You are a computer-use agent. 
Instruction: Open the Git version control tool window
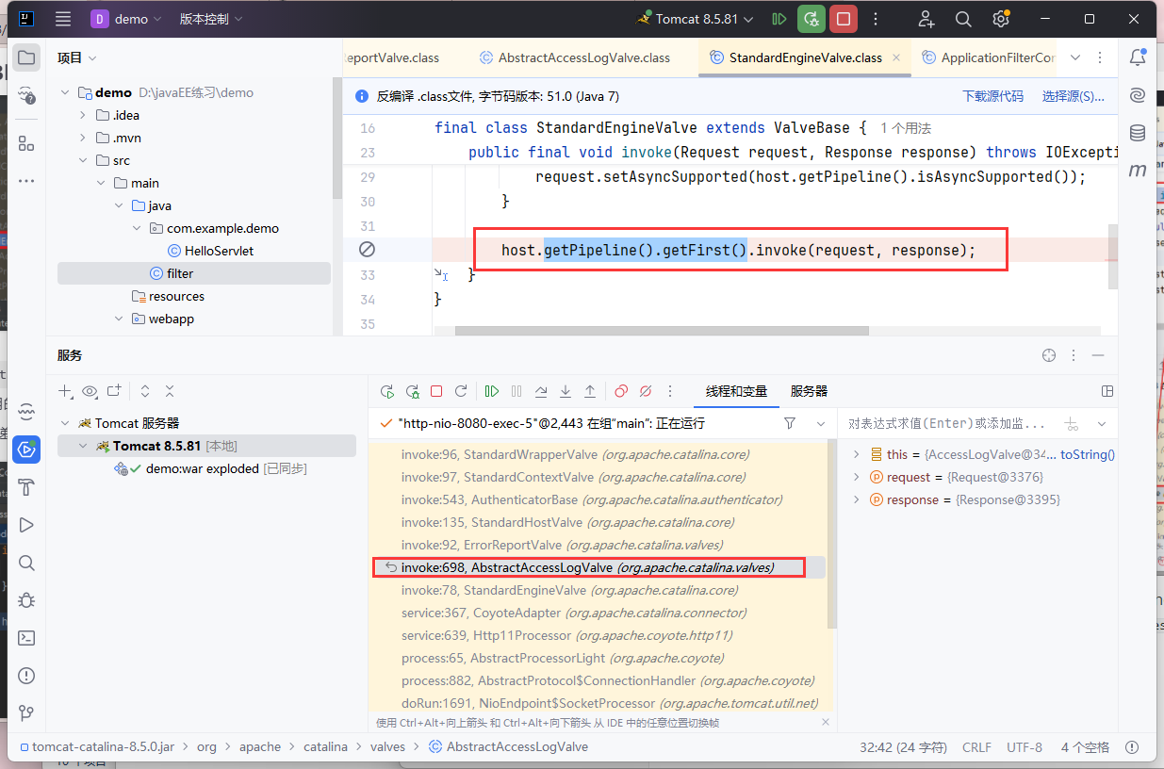(x=26, y=713)
